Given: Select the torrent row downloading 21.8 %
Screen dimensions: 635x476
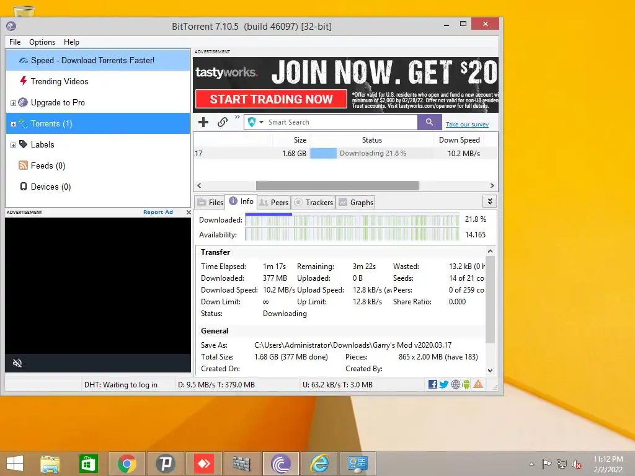Looking at the screenshot, I should 345,154.
